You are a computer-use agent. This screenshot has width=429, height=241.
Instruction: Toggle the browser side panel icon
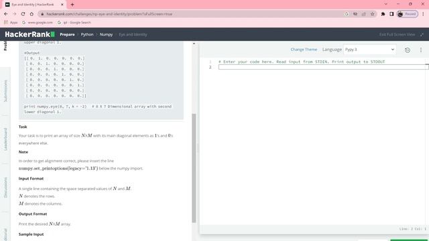(391, 14)
